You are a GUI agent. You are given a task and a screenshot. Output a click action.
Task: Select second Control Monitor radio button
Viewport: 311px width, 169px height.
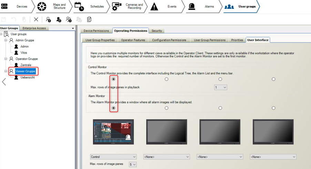pyautogui.click(x=167, y=79)
